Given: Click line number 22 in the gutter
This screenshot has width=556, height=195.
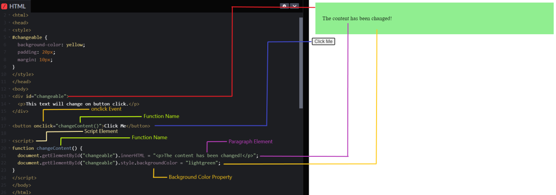Looking at the screenshot, I should point(4,163).
